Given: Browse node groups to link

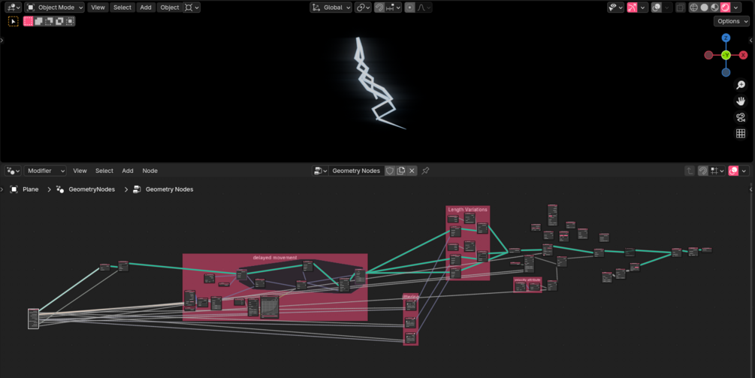Looking at the screenshot, I should (320, 171).
